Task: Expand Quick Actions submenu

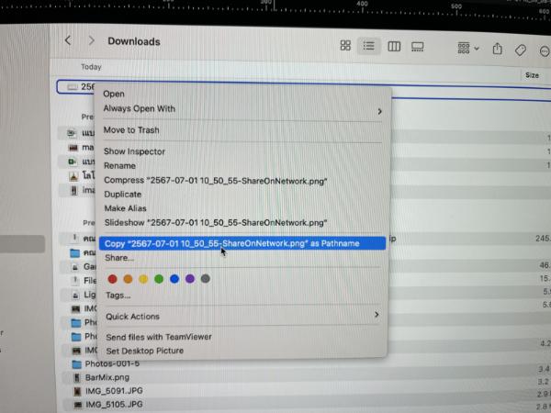Action: pos(242,316)
